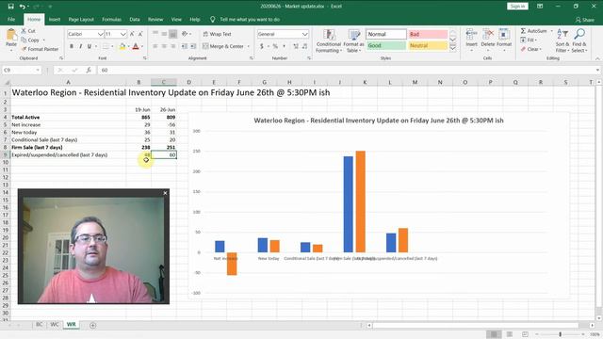Image resolution: width=603 pixels, height=339 pixels.
Task: Open Merge & Center dropdown arrow
Action: pyautogui.click(x=249, y=46)
